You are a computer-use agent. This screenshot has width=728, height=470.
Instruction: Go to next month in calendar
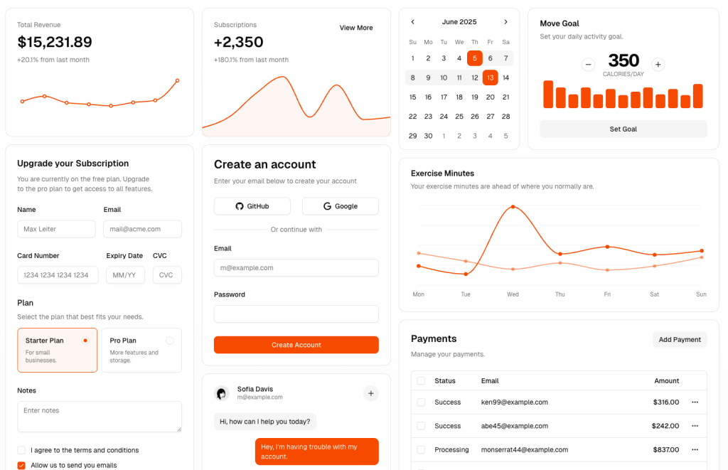[505, 22]
